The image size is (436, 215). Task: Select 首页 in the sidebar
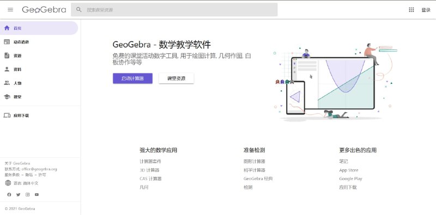click(x=39, y=28)
